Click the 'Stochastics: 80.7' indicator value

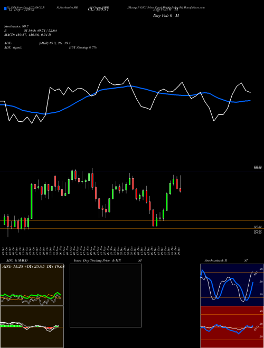coord(16,26)
